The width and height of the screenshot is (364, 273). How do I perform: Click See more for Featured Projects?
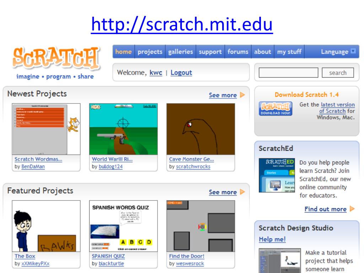(x=223, y=192)
